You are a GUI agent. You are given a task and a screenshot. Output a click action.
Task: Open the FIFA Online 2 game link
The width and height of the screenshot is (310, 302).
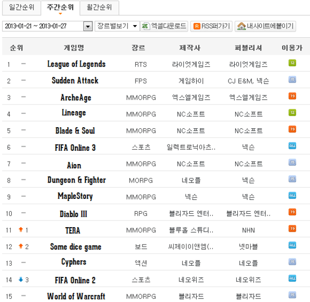[x=75, y=280]
